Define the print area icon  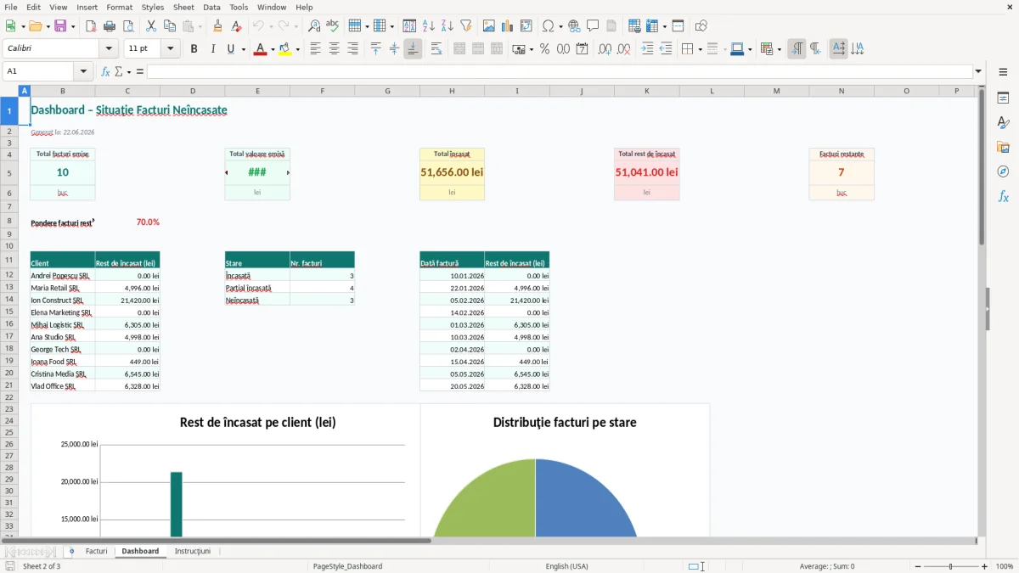pos(634,26)
